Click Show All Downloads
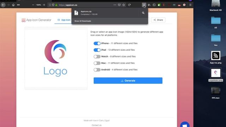 click(83, 21)
